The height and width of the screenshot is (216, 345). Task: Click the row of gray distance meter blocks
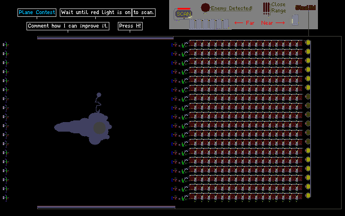pos(209,24)
